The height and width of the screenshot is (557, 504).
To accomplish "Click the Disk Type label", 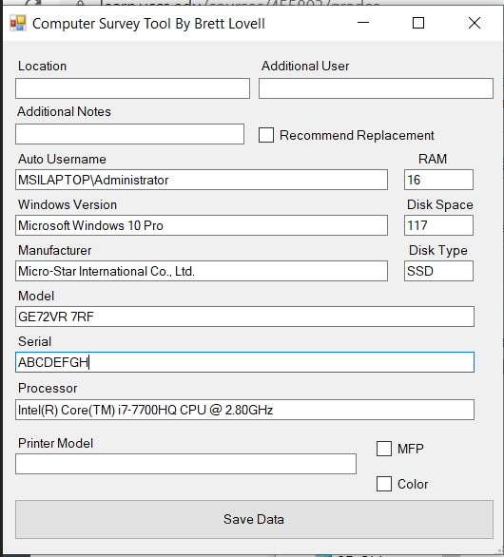I will 438,251.
